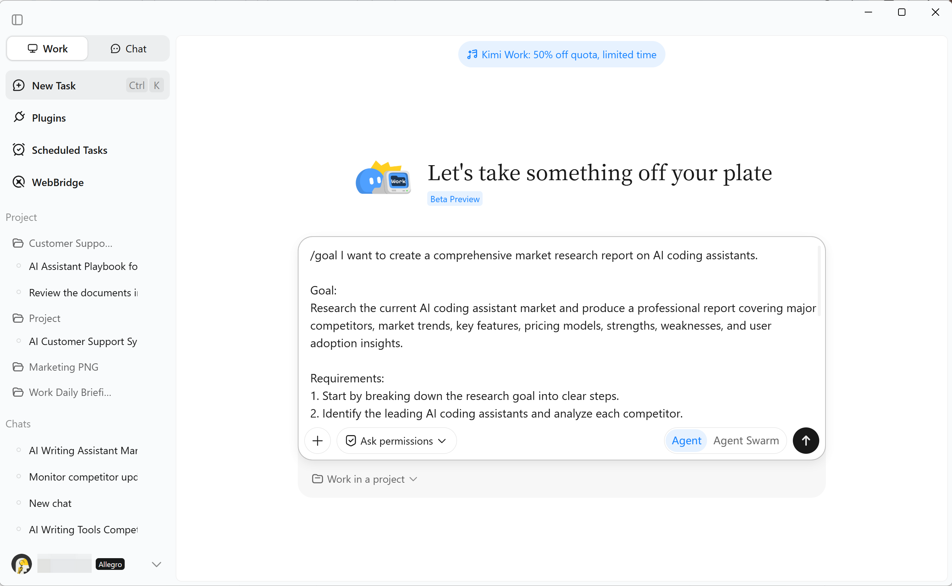Image resolution: width=952 pixels, height=586 pixels.
Task: Click the Kimi Work mascot logo
Action: point(383,178)
